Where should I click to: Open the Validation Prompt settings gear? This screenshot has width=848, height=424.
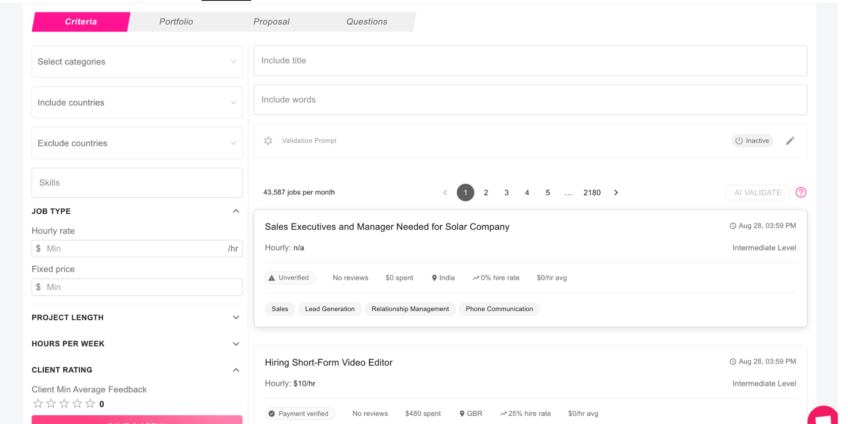point(268,140)
